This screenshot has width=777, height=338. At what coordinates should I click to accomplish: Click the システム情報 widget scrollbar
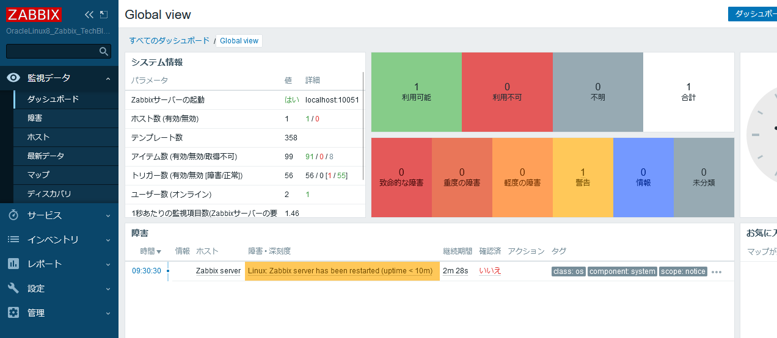point(363,125)
